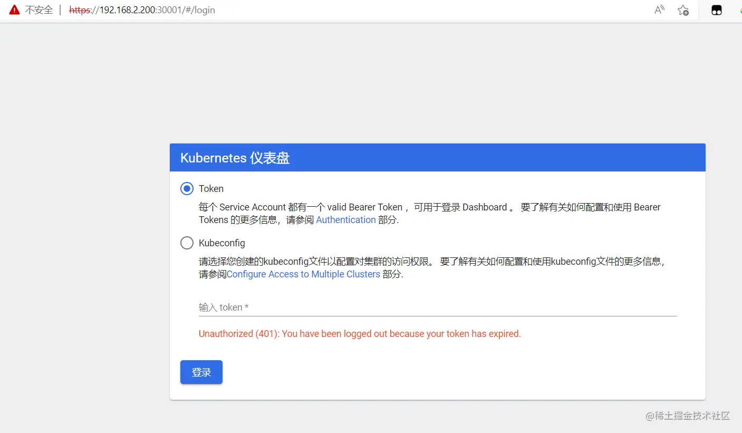
Task: Open the Read Aloud icon in address bar
Action: click(x=659, y=10)
